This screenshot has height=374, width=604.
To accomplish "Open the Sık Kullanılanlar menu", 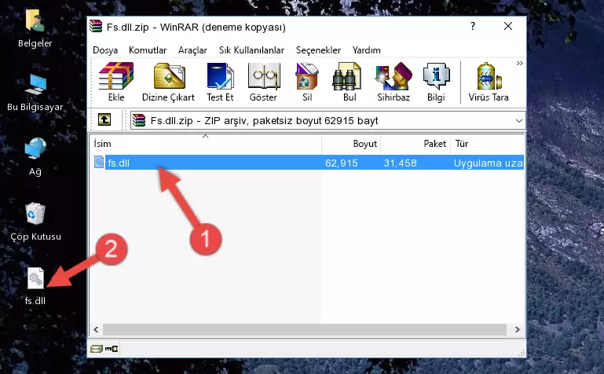I will [251, 50].
